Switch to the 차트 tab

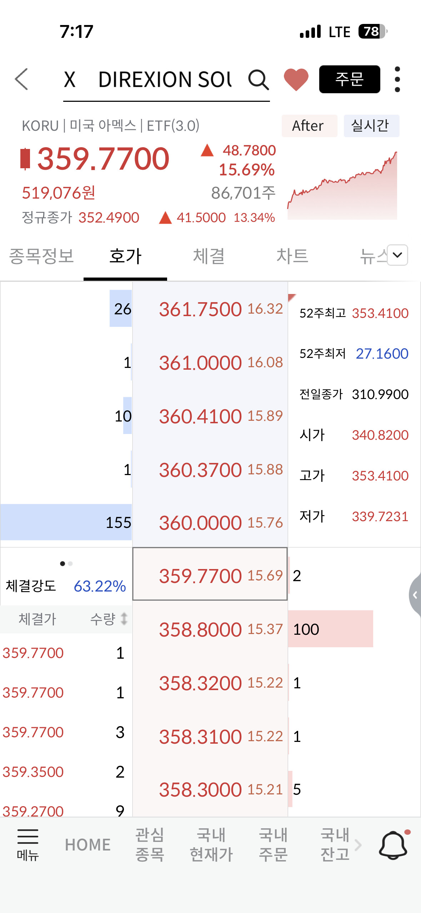pyautogui.click(x=292, y=256)
